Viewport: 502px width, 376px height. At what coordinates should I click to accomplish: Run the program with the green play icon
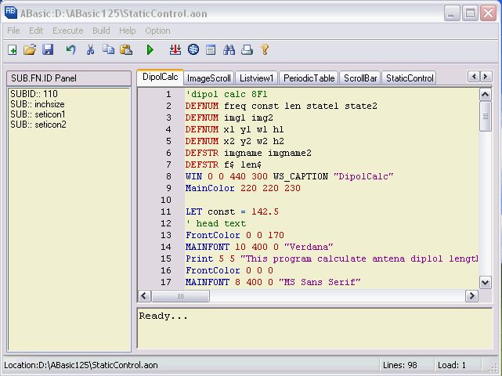pyautogui.click(x=150, y=50)
